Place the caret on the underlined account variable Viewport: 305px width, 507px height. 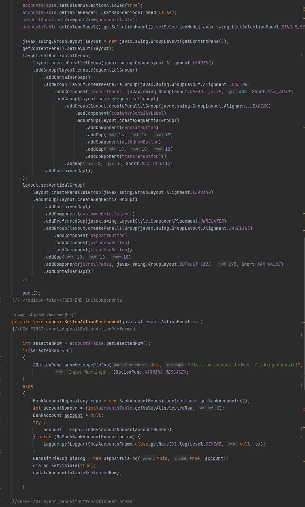[52, 430]
